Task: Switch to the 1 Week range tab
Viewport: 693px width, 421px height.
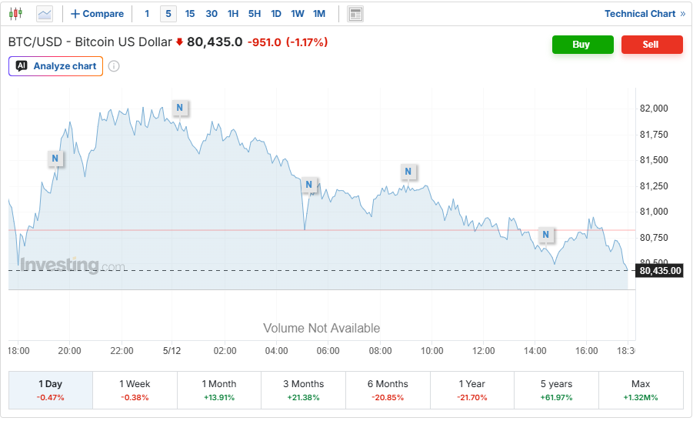Action: (135, 390)
